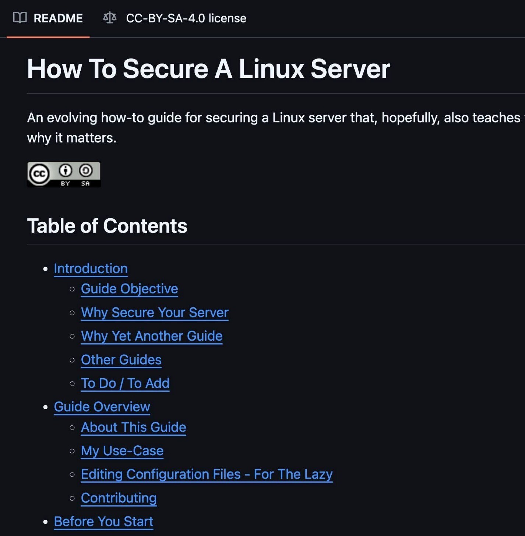Viewport: 525px width, 536px height.
Task: Jump to Before You Start section
Action: pyautogui.click(x=103, y=521)
